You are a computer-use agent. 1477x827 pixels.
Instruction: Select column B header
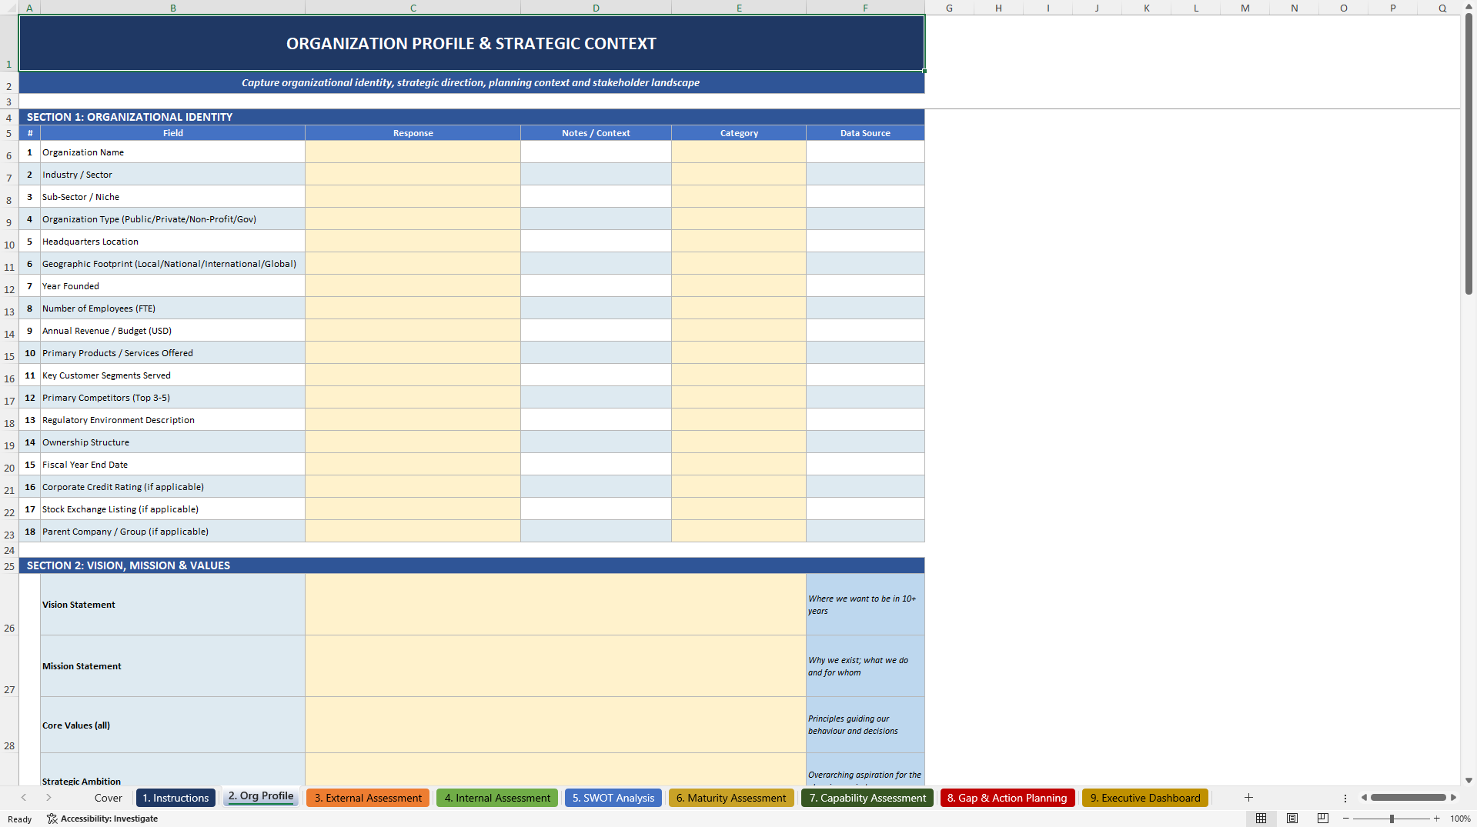(173, 8)
